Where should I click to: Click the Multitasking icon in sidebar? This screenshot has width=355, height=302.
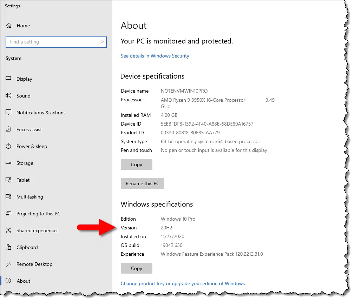tap(8, 196)
